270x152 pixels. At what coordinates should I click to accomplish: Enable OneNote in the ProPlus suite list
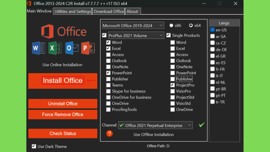point(108,67)
